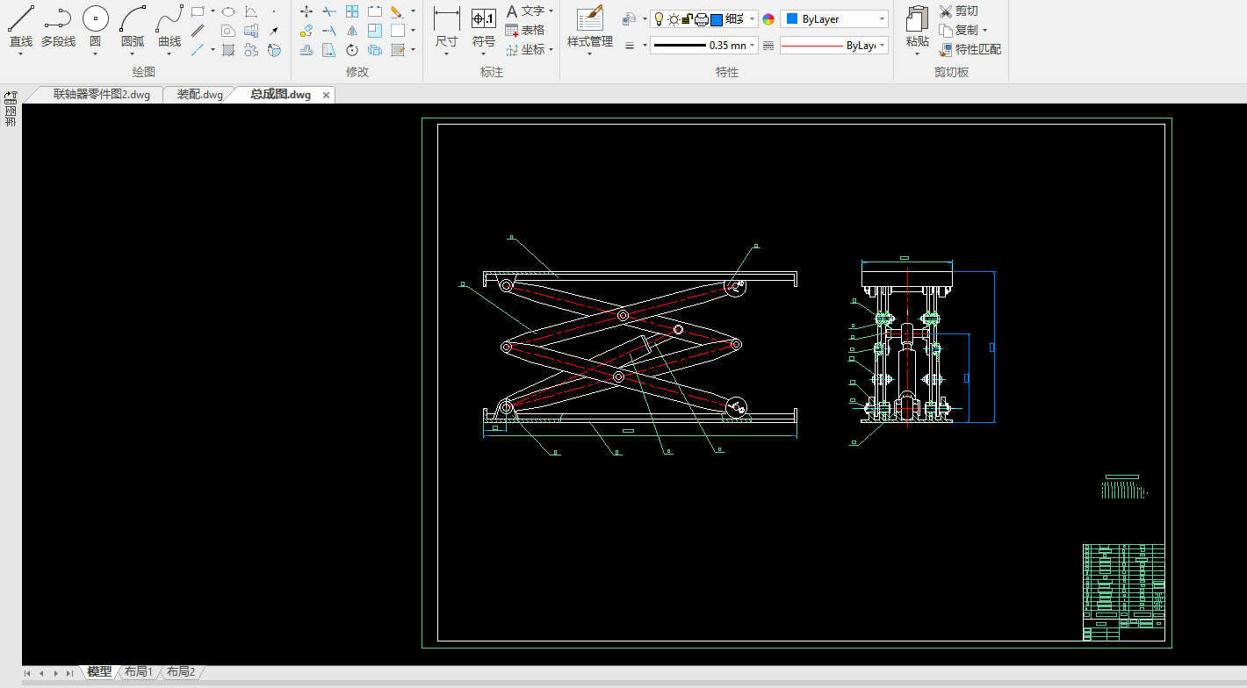Open the 尺寸 dimension tool
The height and width of the screenshot is (688, 1247).
447,26
